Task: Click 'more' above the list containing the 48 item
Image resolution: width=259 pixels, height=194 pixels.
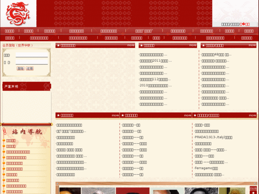Action: [252, 45]
